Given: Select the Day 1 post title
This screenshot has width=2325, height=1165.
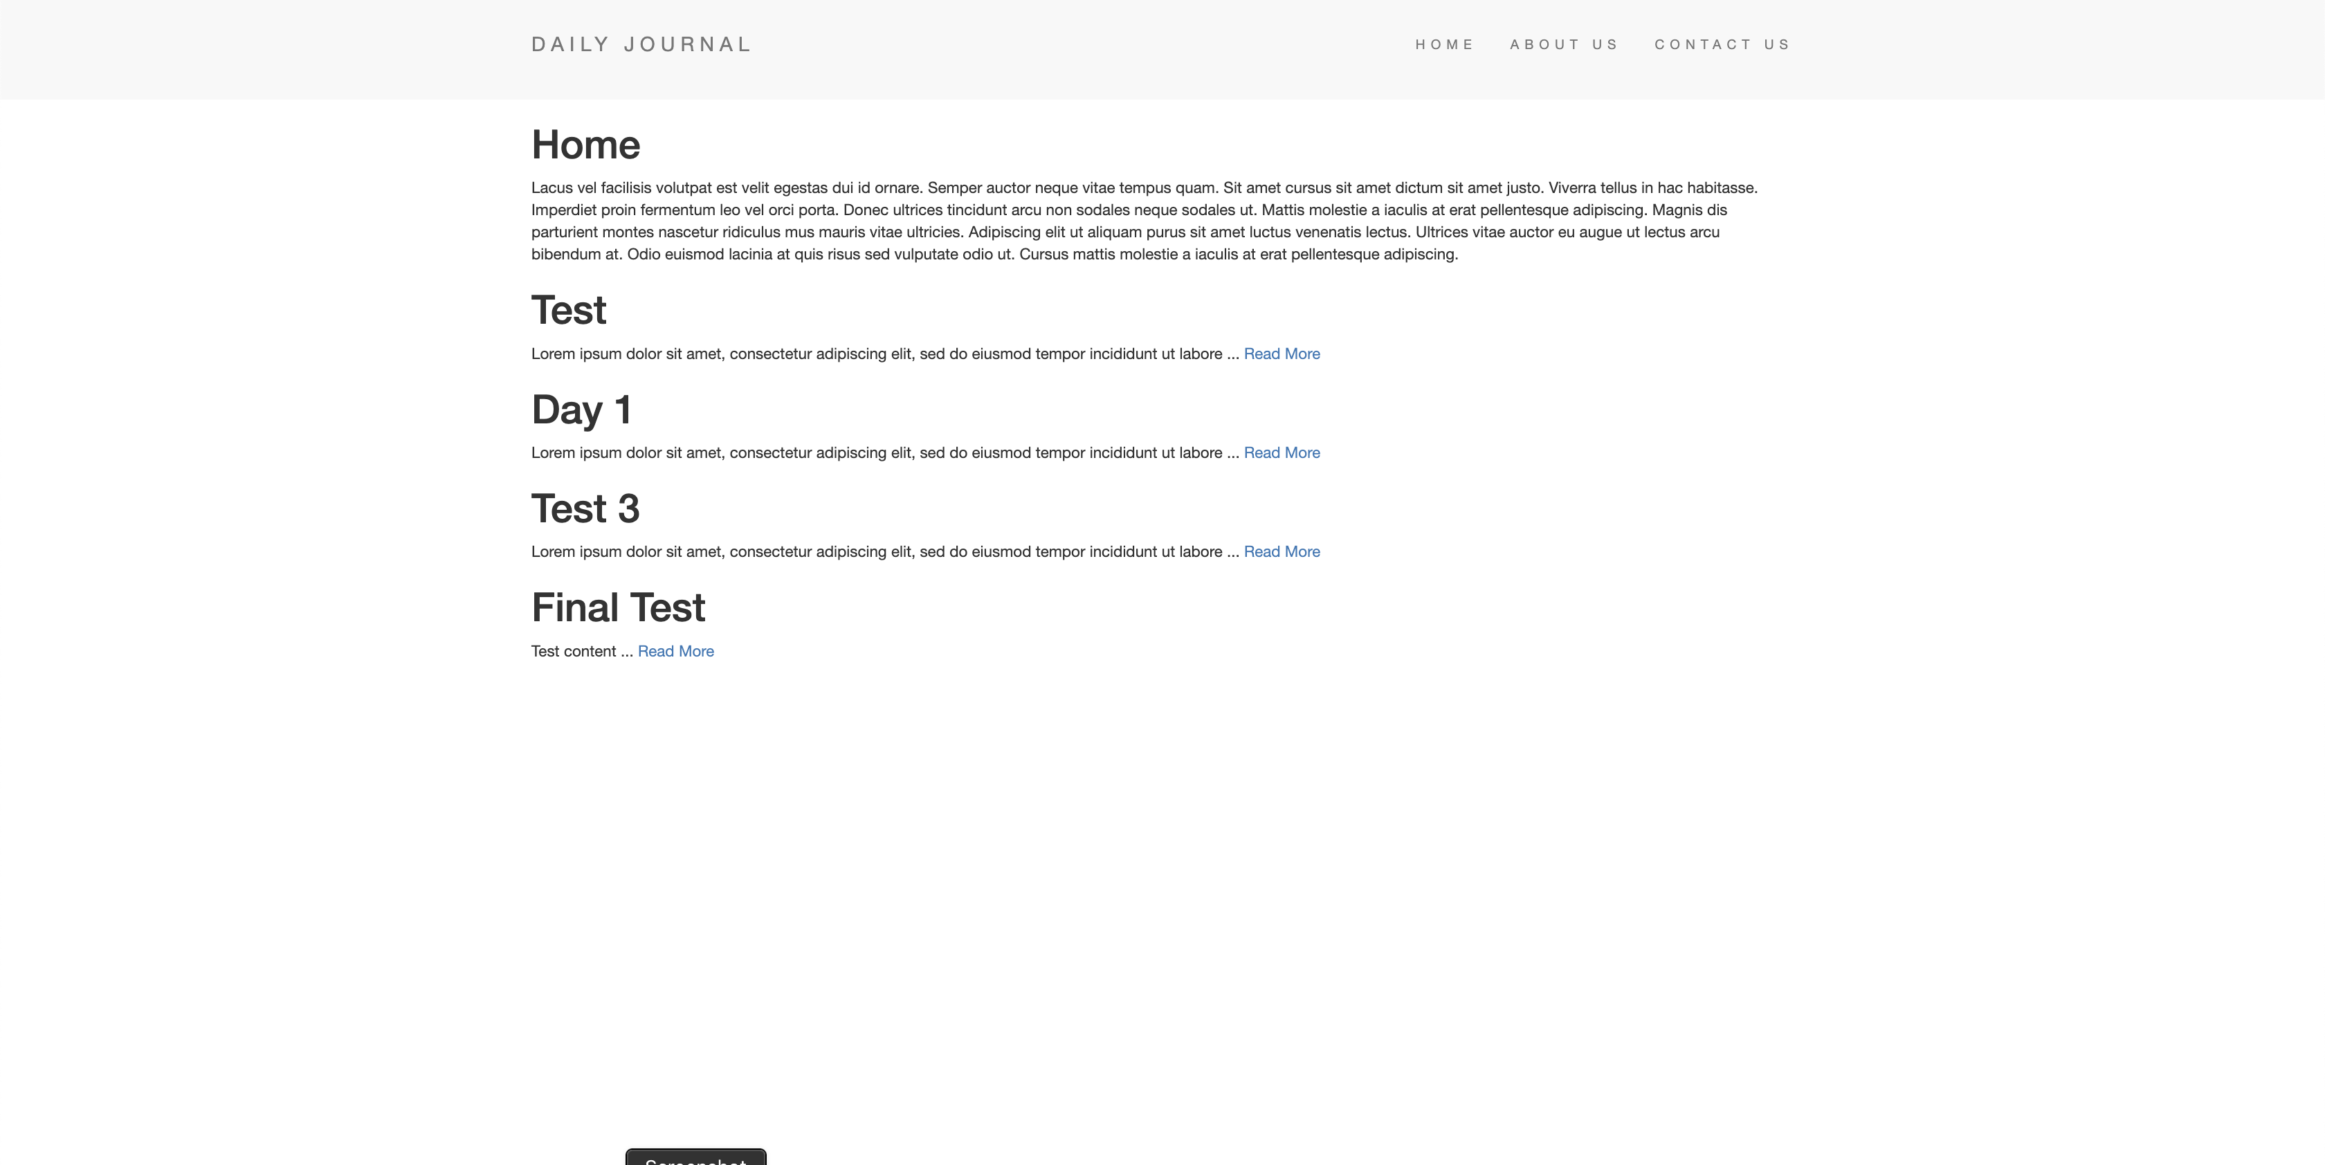Looking at the screenshot, I should coord(581,409).
